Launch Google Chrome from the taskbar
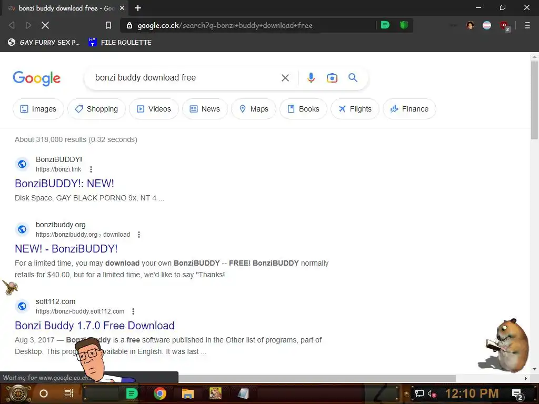Image resolution: width=539 pixels, height=404 pixels. (160, 393)
